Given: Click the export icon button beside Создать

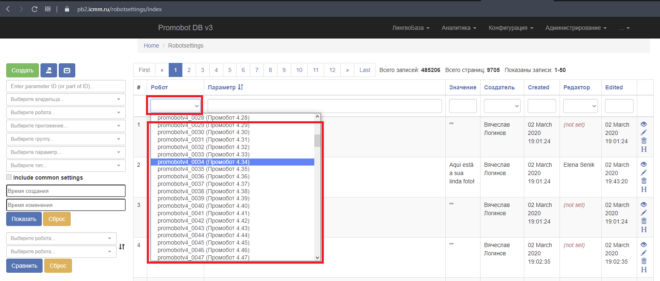Looking at the screenshot, I should [x=49, y=70].
